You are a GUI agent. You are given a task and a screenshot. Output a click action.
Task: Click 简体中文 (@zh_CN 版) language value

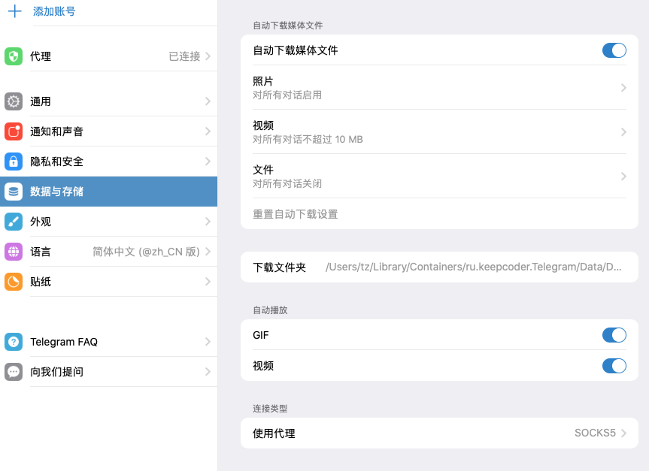pyautogui.click(x=146, y=252)
